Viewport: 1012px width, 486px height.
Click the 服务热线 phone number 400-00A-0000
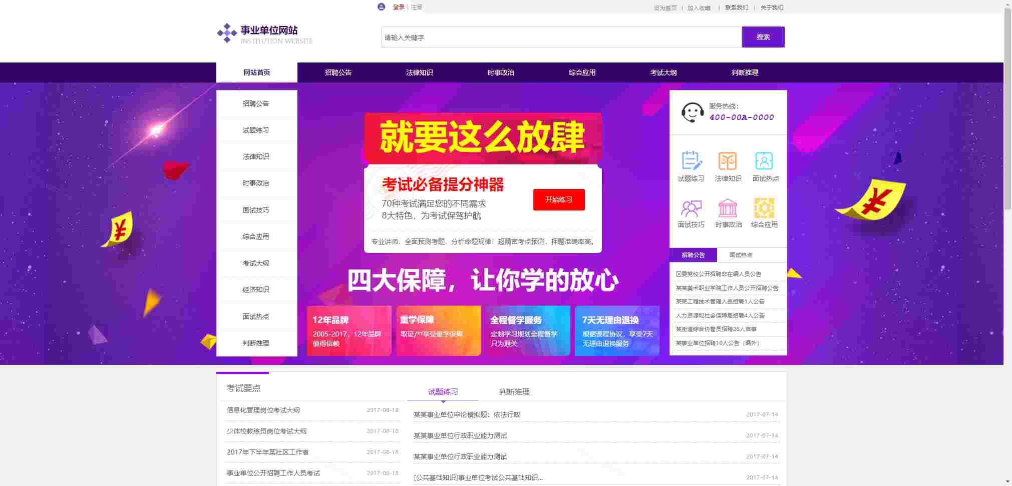click(742, 117)
